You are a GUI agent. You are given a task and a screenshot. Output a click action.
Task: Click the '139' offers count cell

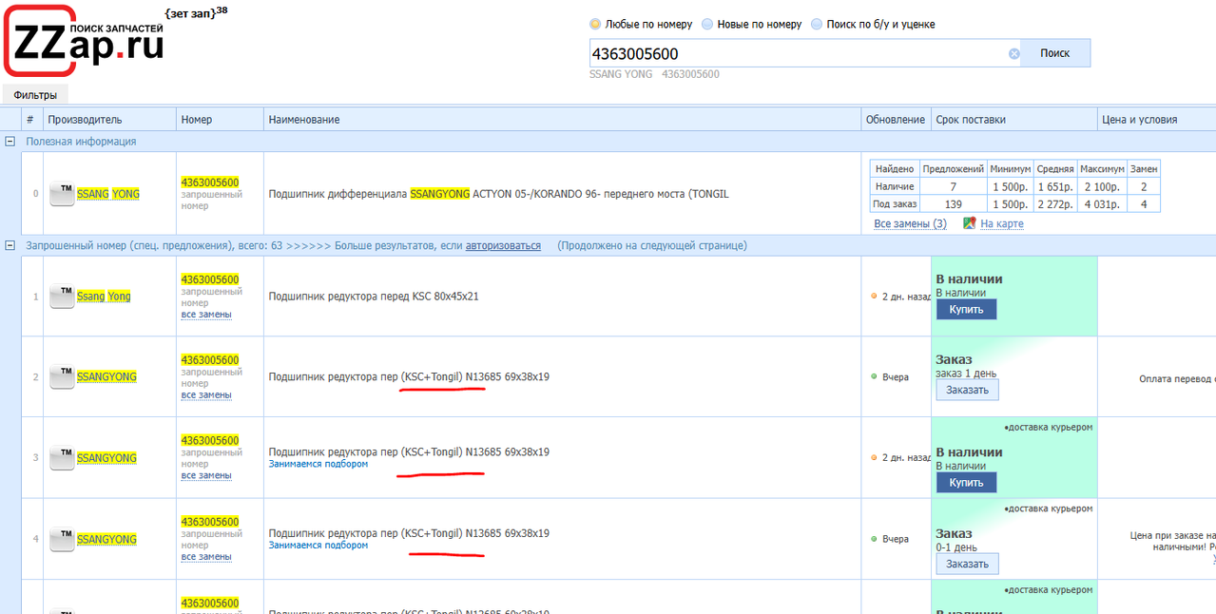tap(953, 203)
